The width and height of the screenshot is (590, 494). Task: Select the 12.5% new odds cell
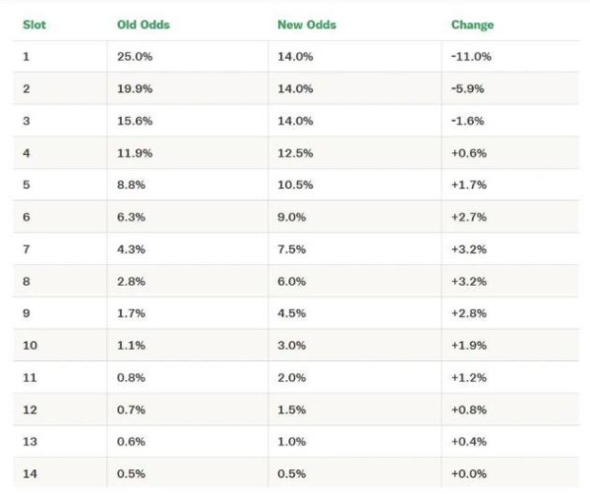295,152
